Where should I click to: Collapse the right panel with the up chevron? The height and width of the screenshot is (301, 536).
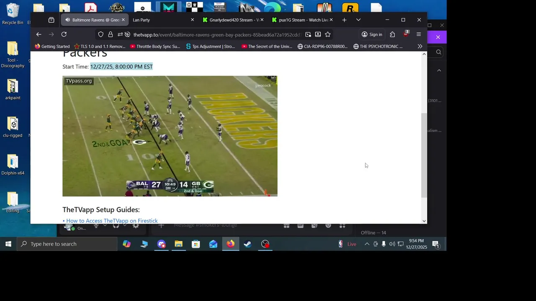tap(439, 71)
